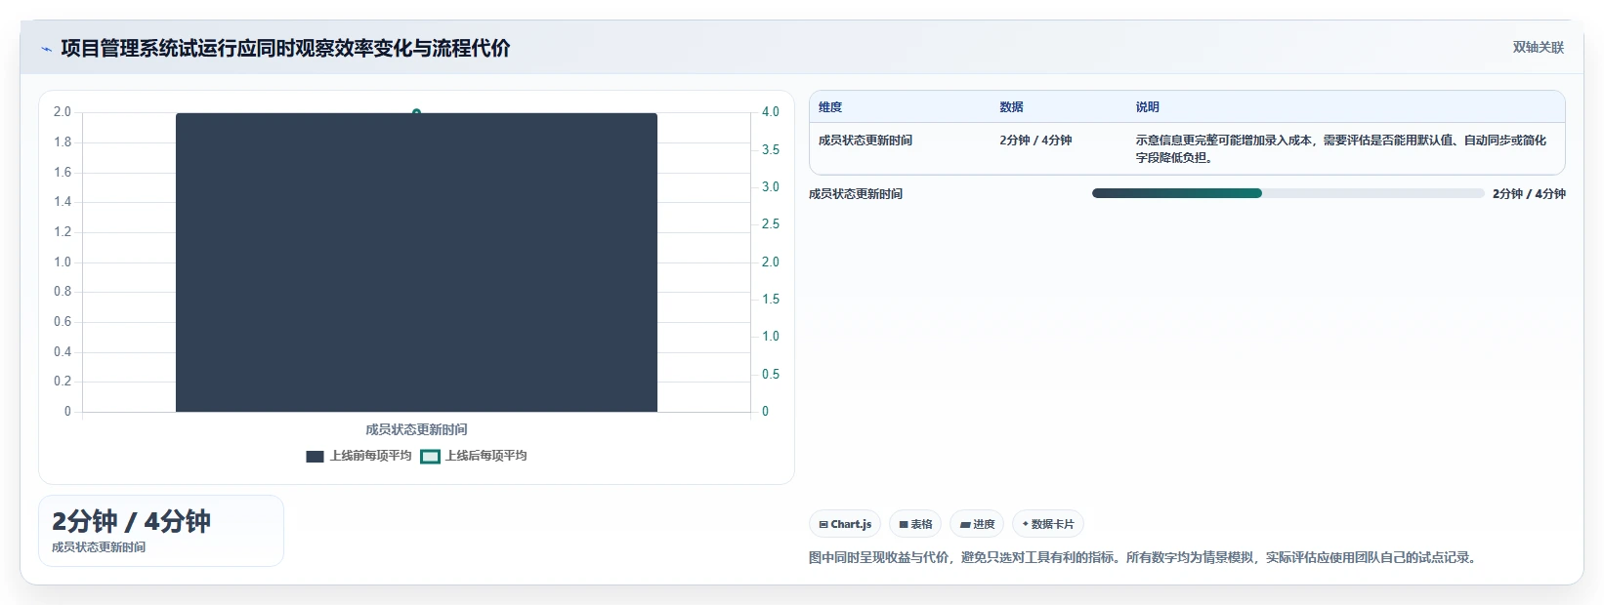Viewport: 1604px width, 605px height.
Task: Click the teal axis tick 1.5
Action: 771,300
